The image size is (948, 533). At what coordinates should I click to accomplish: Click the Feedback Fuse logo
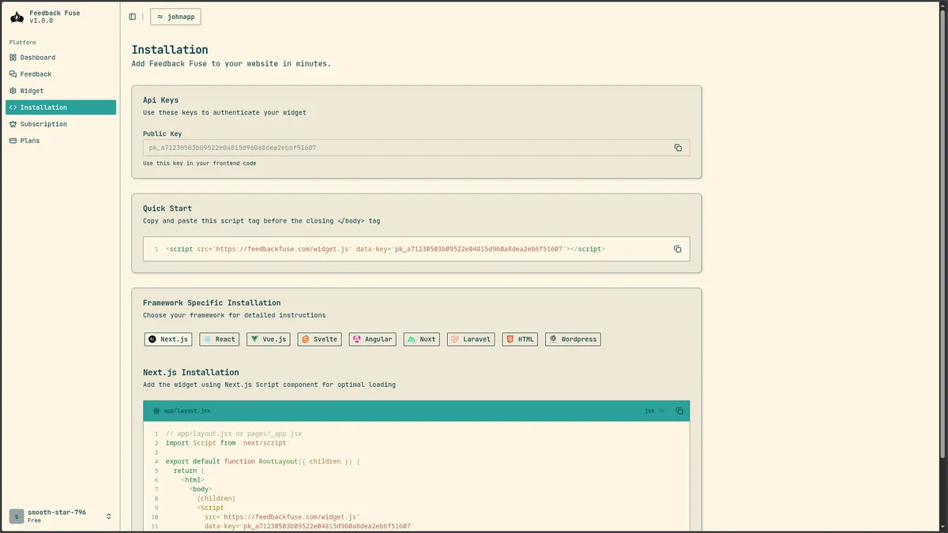click(x=17, y=17)
